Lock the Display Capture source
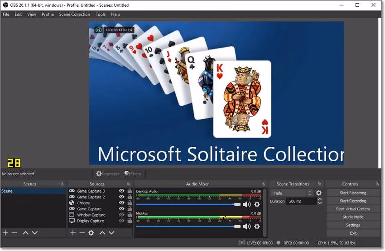385x251 pixels. point(130,221)
